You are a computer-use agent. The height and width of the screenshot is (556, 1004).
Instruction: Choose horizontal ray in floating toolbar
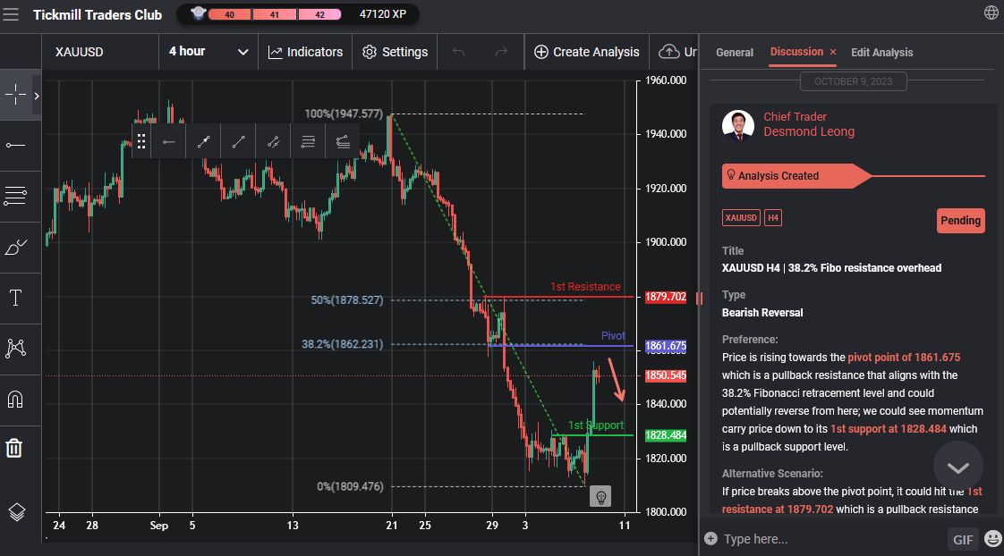(x=168, y=142)
